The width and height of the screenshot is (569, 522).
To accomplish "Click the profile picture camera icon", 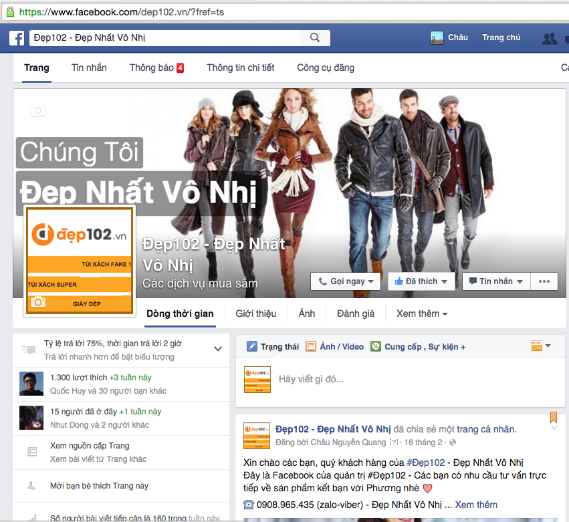I will [x=38, y=302].
